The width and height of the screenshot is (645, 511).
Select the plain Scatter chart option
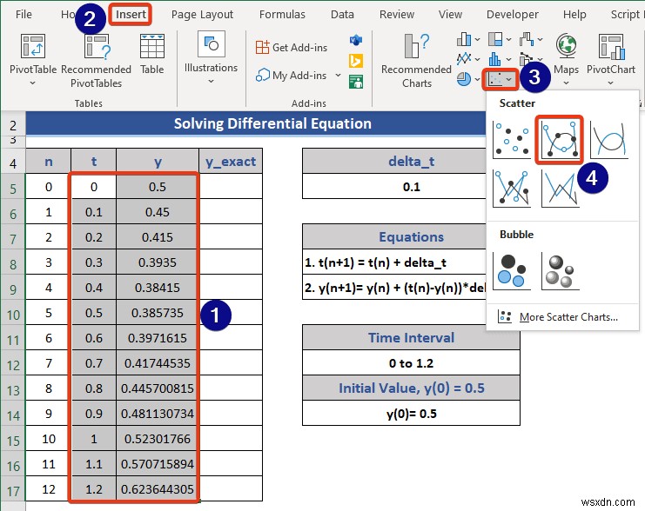511,140
